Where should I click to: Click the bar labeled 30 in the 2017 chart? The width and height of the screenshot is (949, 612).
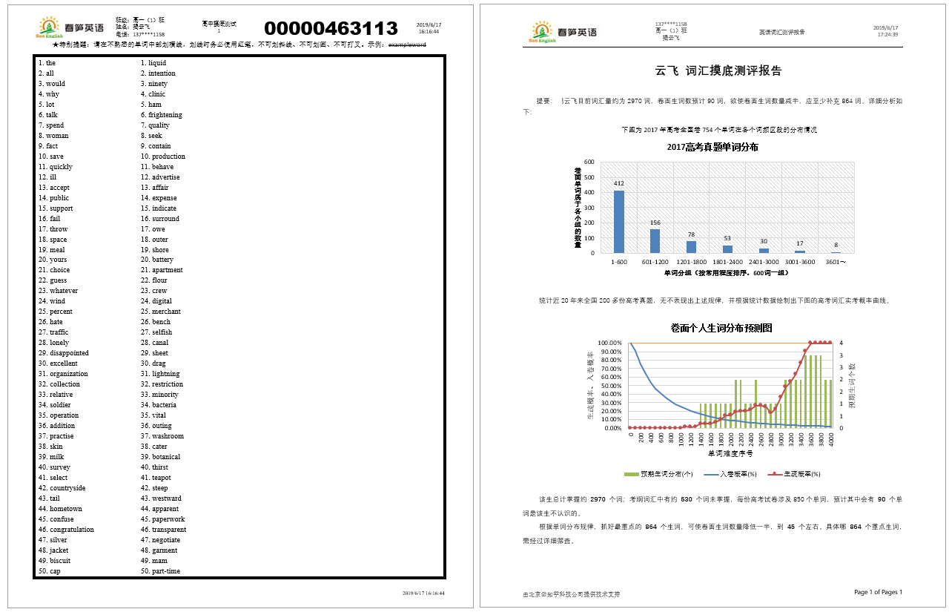click(x=764, y=251)
